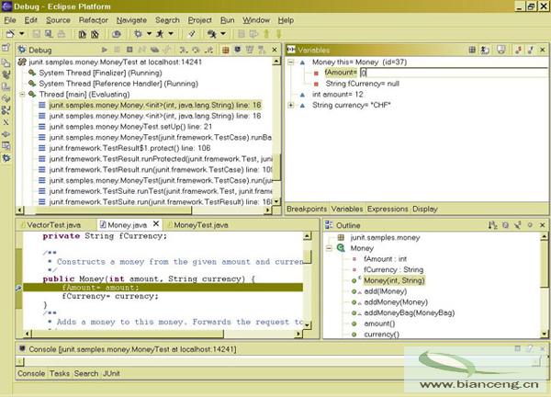Switch to the Expressions tab

click(x=388, y=209)
